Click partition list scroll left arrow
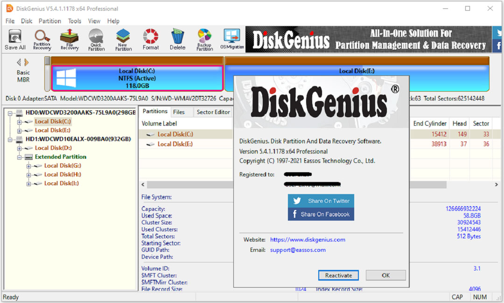This screenshot has height=303, width=504. [143, 185]
